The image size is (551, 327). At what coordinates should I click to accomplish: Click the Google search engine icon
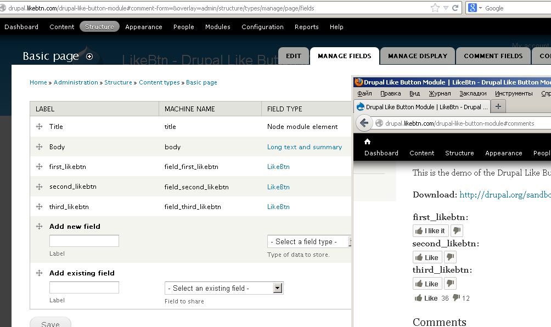click(x=473, y=8)
